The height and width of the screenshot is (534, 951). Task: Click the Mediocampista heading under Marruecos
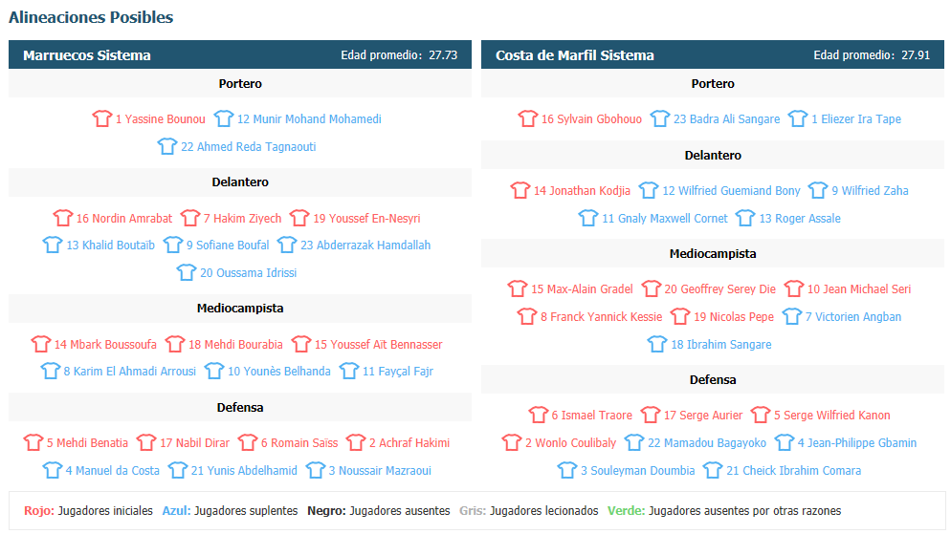tap(240, 309)
